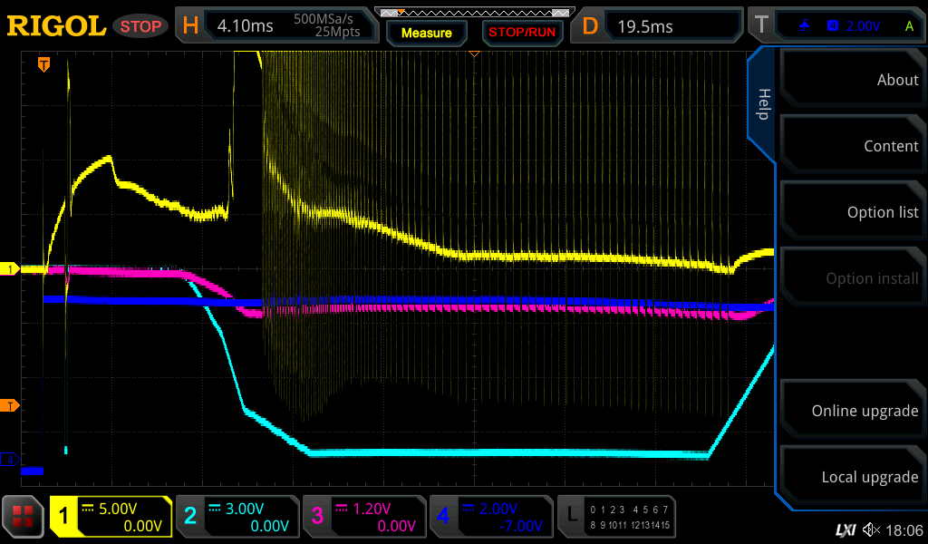Click the muted speaker sound icon
This screenshot has width=928, height=544.
click(872, 529)
